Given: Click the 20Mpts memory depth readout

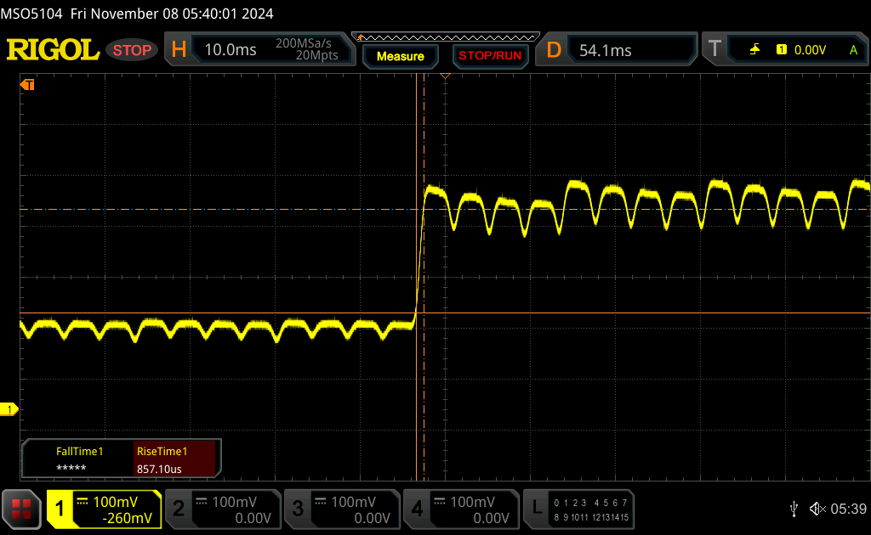Looking at the screenshot, I should tap(316, 55).
